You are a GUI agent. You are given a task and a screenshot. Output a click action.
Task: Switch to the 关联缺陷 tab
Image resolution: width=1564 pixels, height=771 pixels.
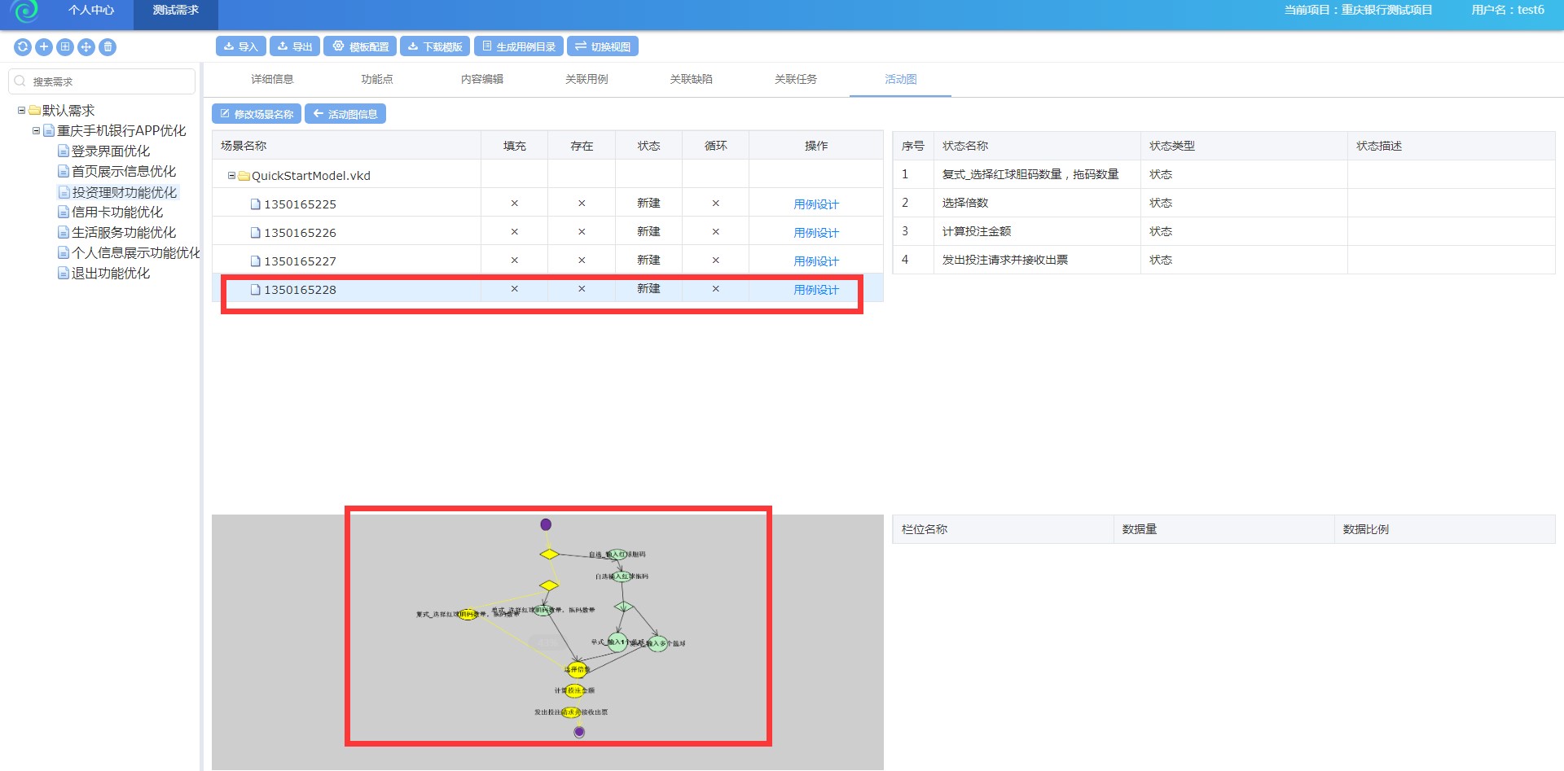pos(691,79)
